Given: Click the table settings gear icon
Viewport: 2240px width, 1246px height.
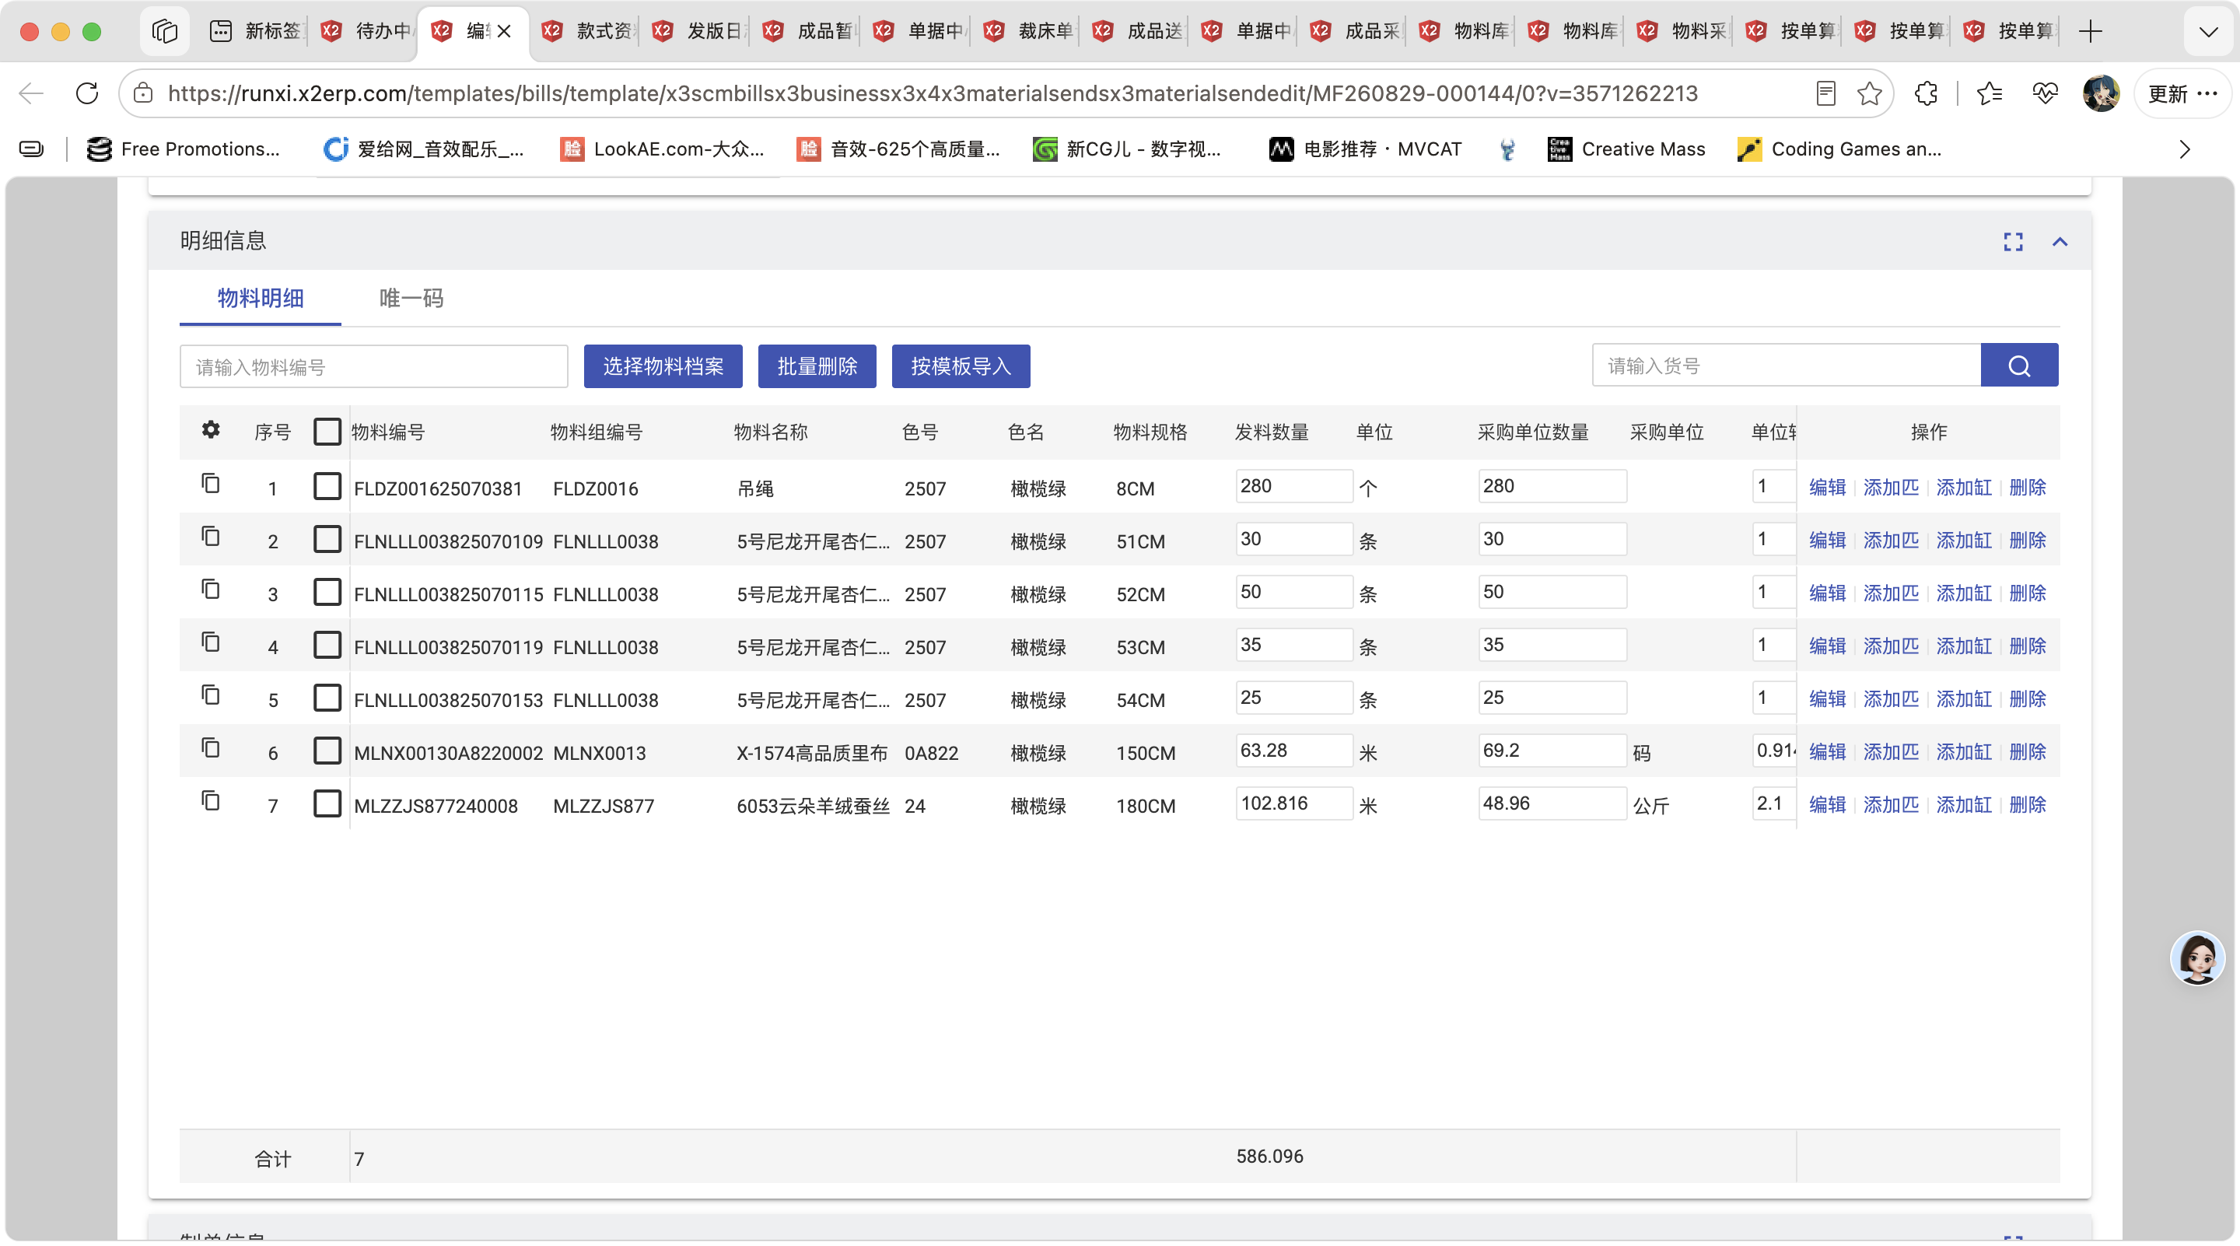Looking at the screenshot, I should [211, 429].
